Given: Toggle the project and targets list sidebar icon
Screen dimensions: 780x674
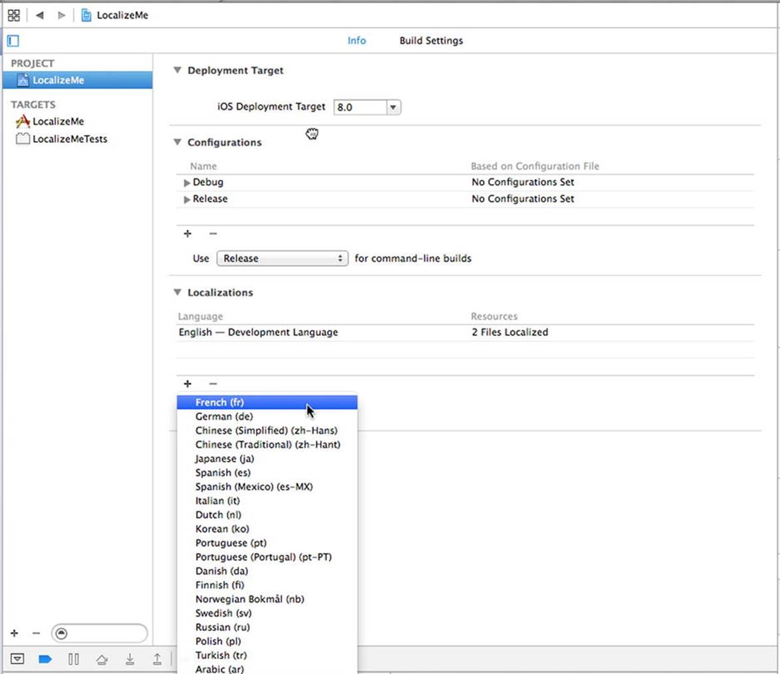Looking at the screenshot, I should 13,41.
